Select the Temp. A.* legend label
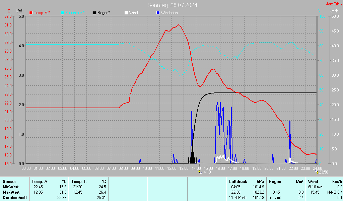This screenshot has width=343, height=201. pos(42,13)
